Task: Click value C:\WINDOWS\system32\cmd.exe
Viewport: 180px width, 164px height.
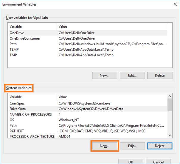Action: pyautogui.click(x=84, y=104)
